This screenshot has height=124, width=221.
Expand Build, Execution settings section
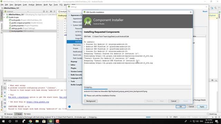[69, 75]
